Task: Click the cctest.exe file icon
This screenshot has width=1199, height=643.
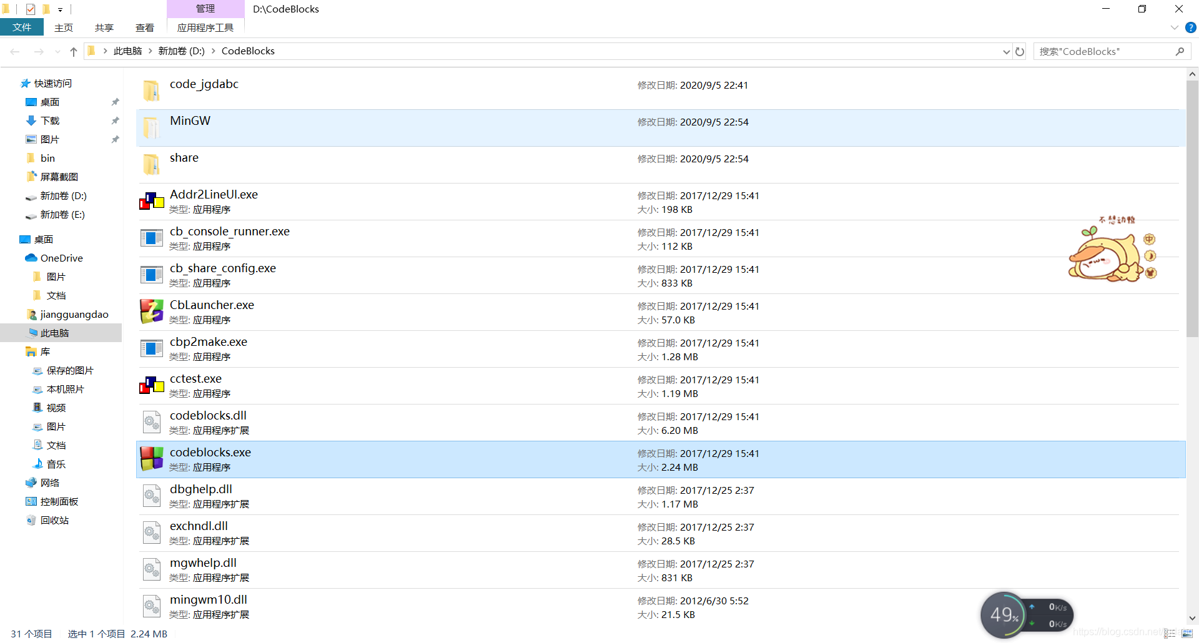Action: 152,385
